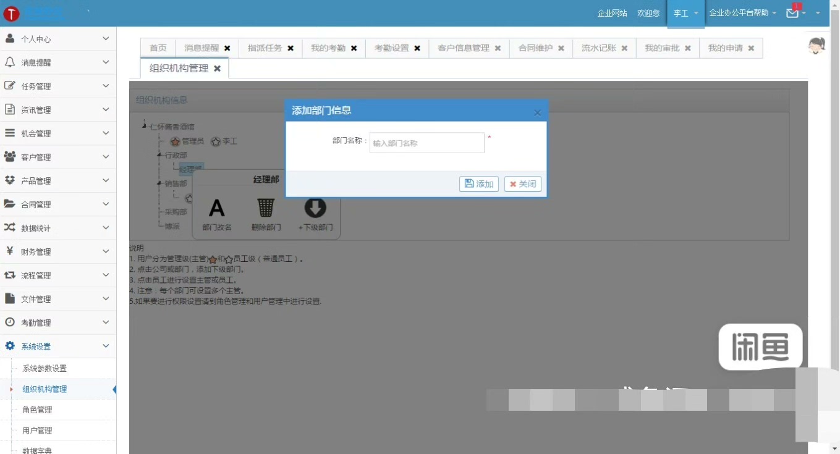Click the 个人中心 user icon in sidebar
The height and width of the screenshot is (454, 840).
coord(10,38)
